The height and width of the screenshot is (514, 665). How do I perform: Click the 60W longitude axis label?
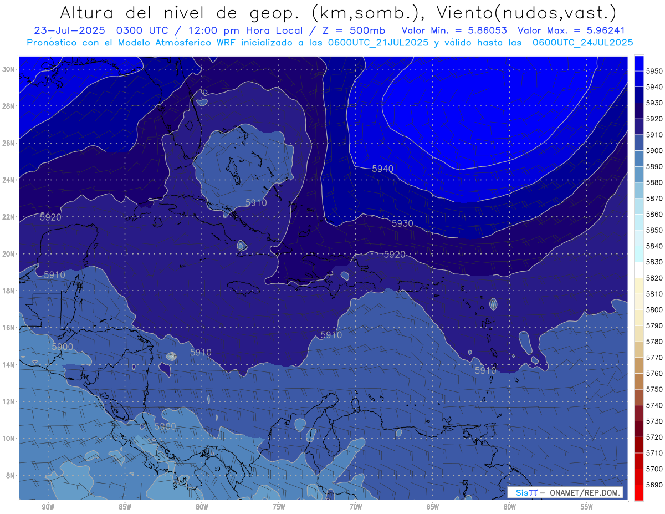pos(510,507)
